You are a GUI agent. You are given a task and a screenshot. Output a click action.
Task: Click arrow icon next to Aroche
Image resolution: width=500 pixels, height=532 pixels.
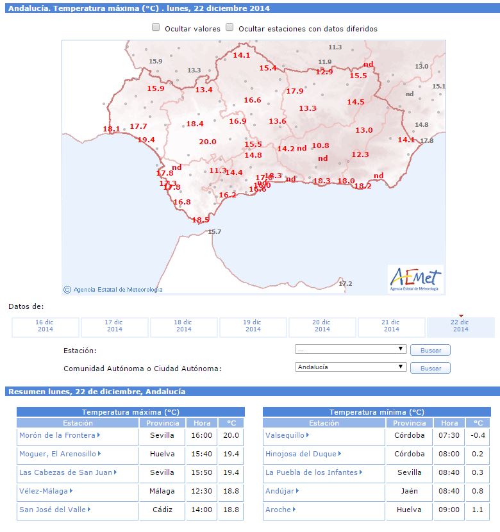pos(294,510)
